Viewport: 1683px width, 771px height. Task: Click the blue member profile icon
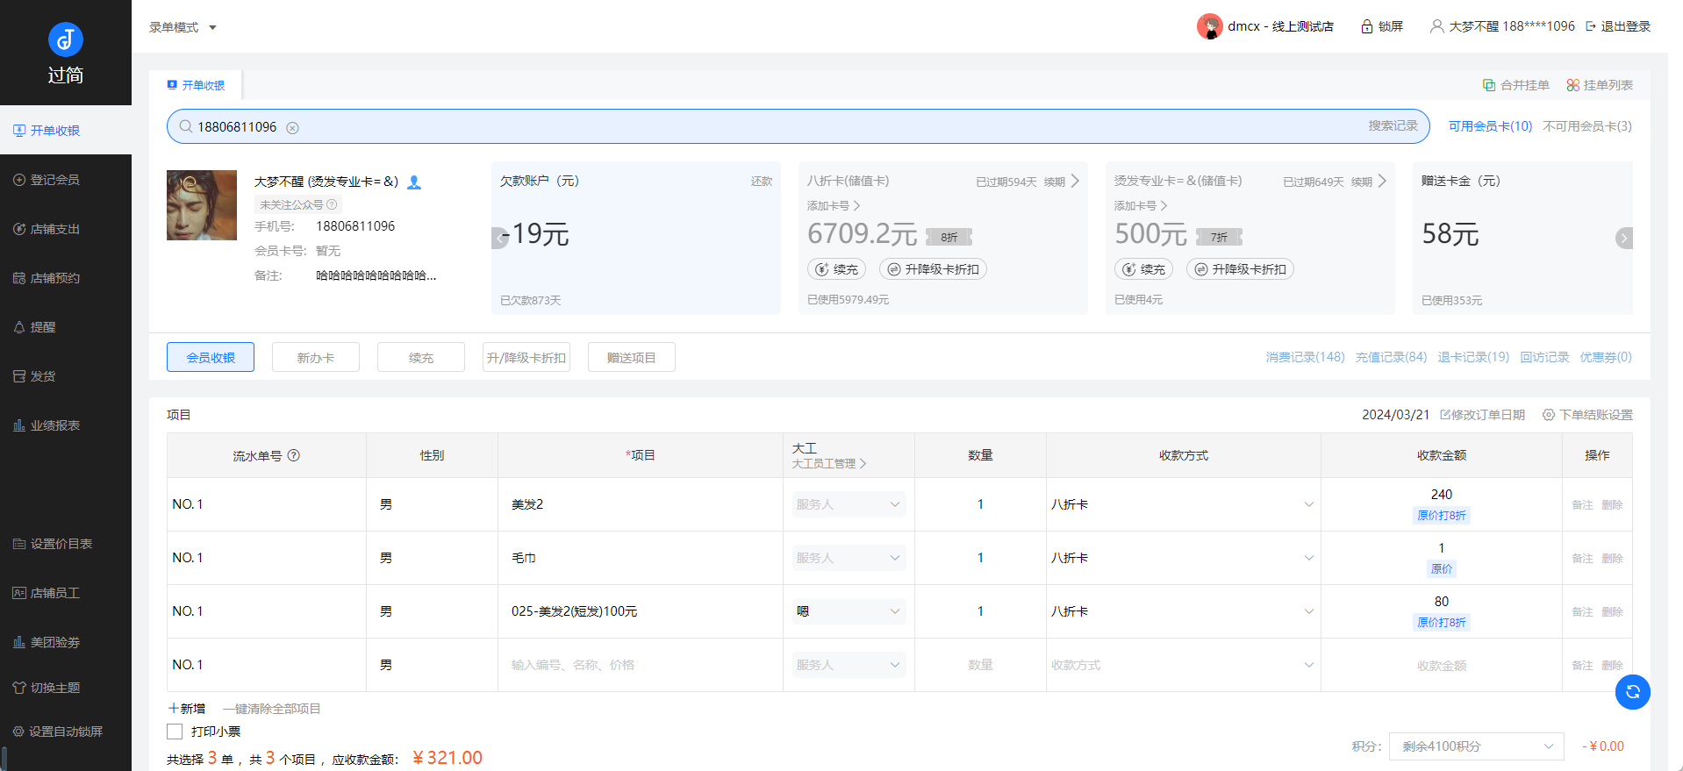click(x=414, y=182)
